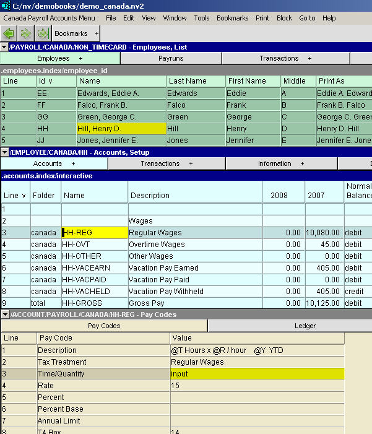Click the first grey forward arrow icon

(25, 33)
